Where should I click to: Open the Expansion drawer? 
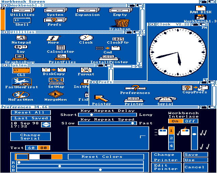pyautogui.click(x=87, y=10)
